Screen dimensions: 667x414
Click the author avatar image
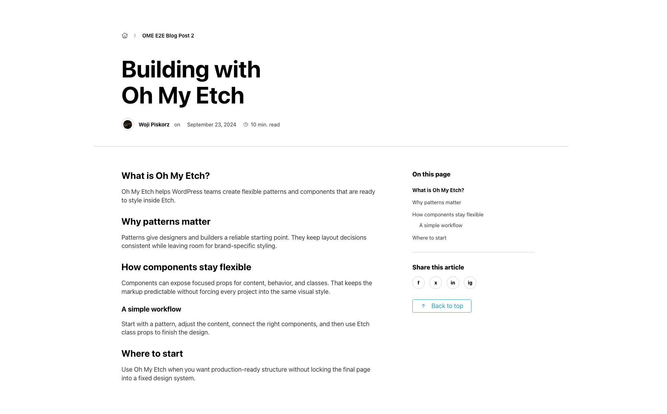[x=128, y=124]
